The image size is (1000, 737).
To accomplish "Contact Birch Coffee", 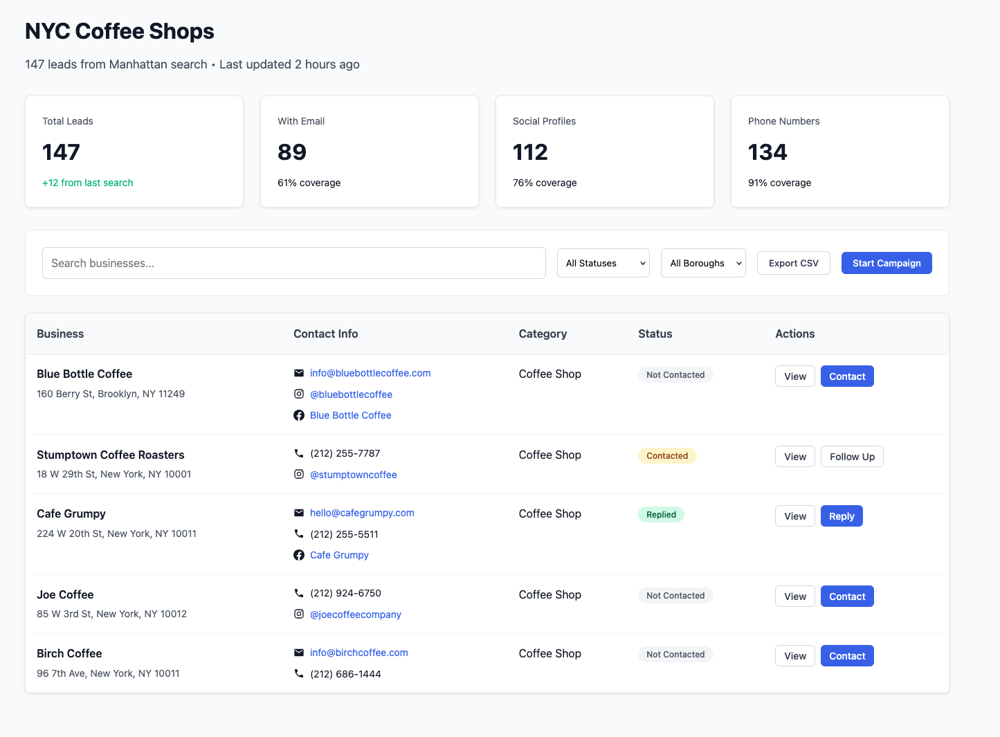I will click(x=847, y=656).
